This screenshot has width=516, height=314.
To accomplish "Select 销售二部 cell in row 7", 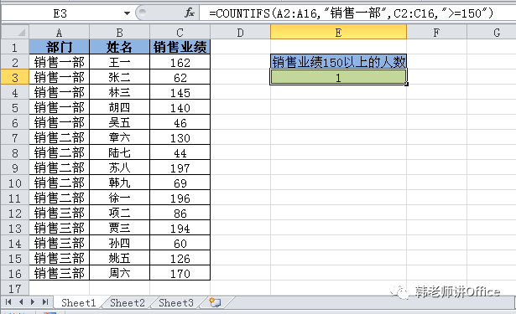I will coord(60,137).
